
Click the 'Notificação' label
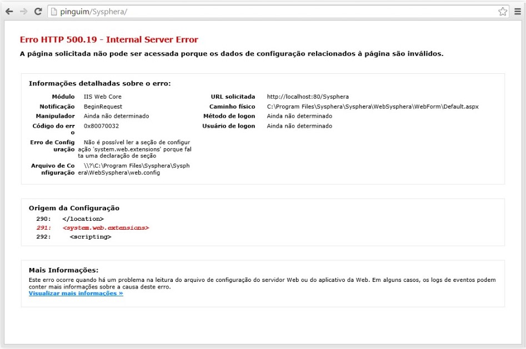click(x=57, y=107)
